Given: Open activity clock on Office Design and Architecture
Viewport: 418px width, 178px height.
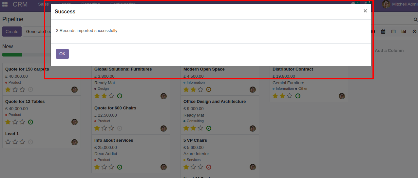Looking at the screenshot, I should click(x=209, y=128).
